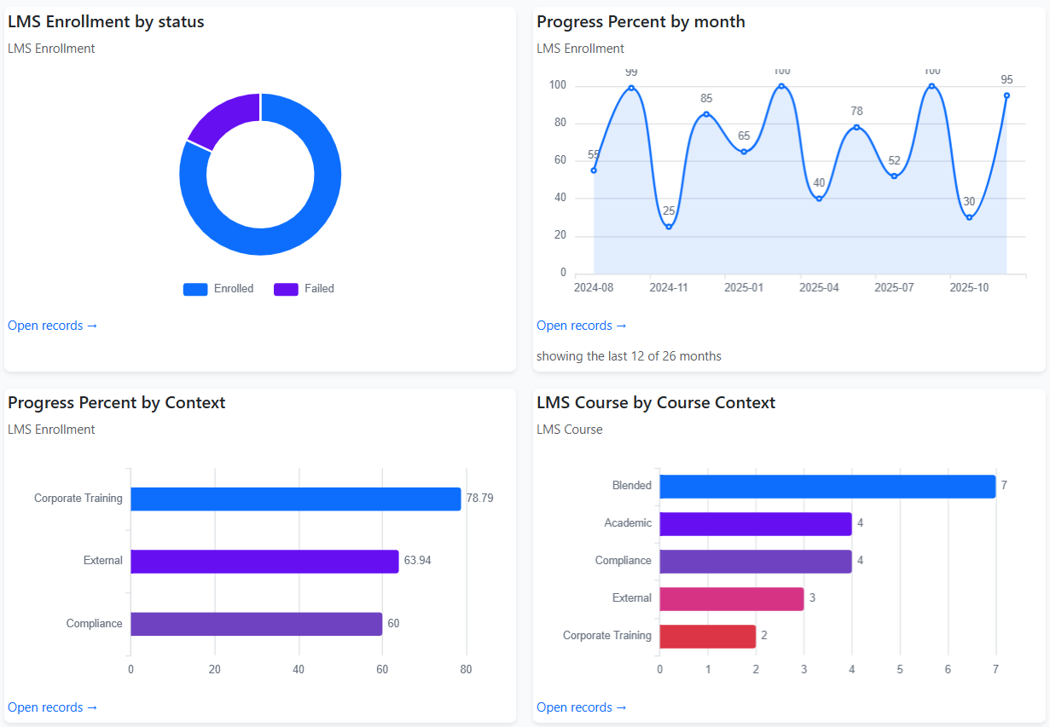Screen dimensions: 1050x727
Task: Select the Compliance 60 progress bar
Action: tap(256, 624)
